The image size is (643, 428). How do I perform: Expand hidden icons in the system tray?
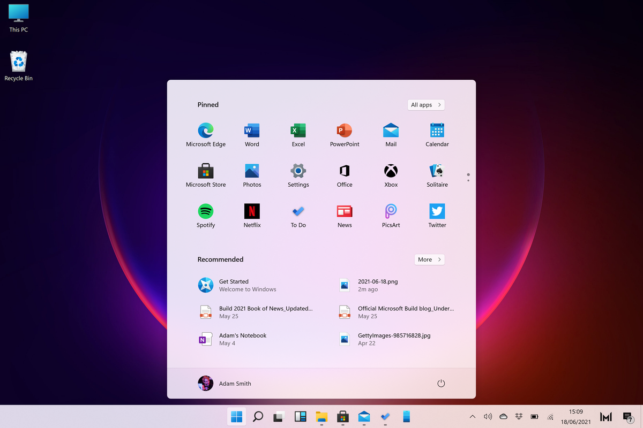[472, 416]
